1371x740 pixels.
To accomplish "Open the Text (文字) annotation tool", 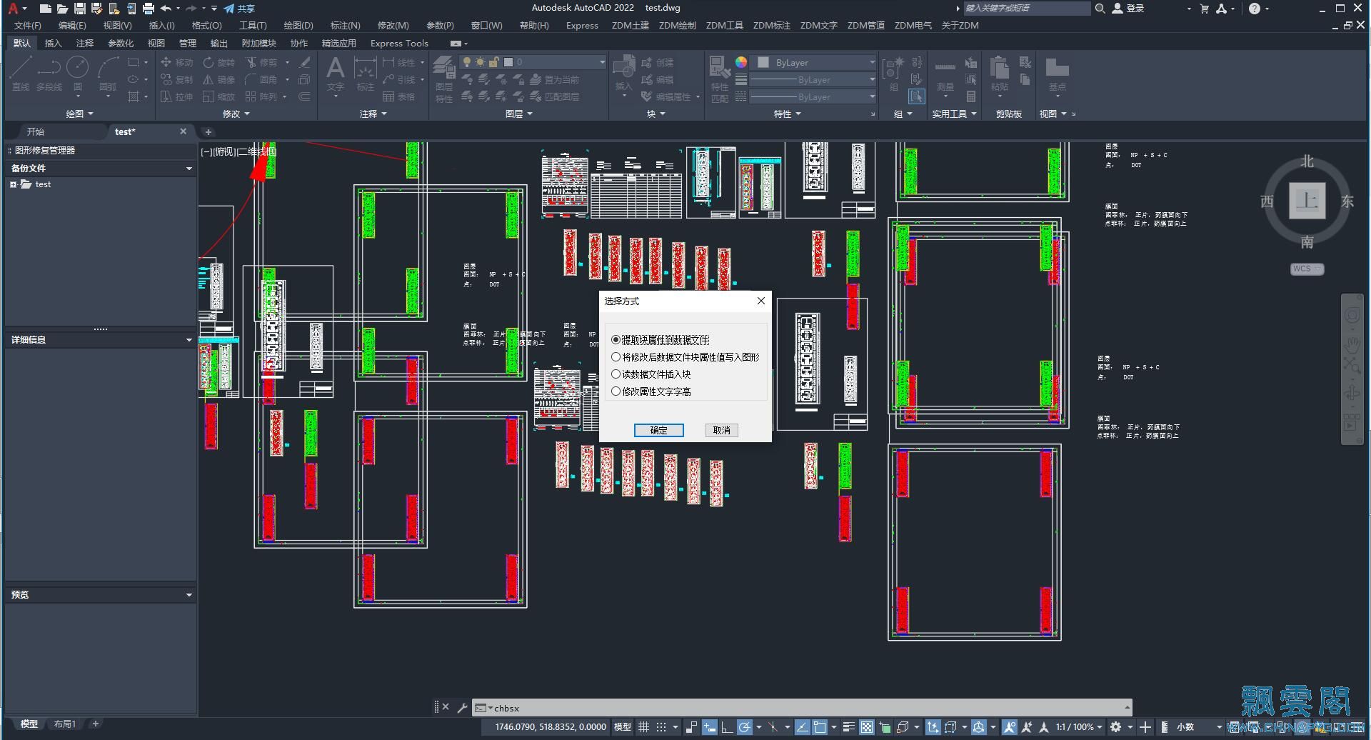I will (335, 74).
